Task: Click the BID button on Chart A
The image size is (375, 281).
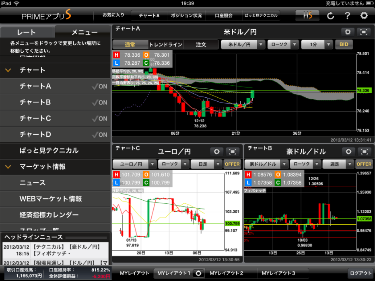Action: (x=344, y=45)
